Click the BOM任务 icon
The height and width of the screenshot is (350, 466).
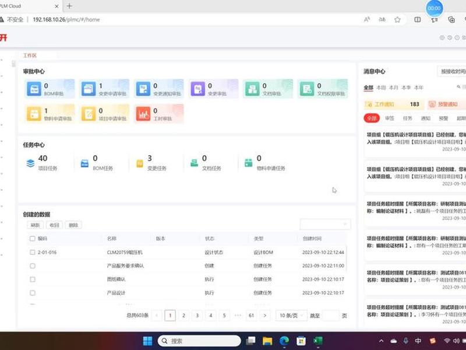84,163
